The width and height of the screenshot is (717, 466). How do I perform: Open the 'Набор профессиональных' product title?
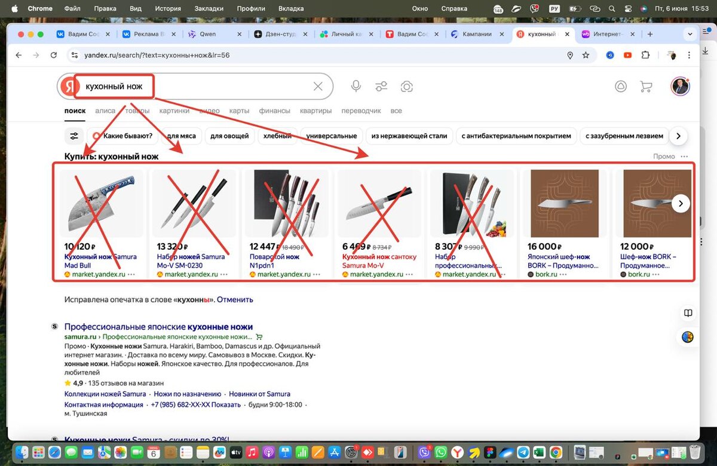(x=468, y=260)
